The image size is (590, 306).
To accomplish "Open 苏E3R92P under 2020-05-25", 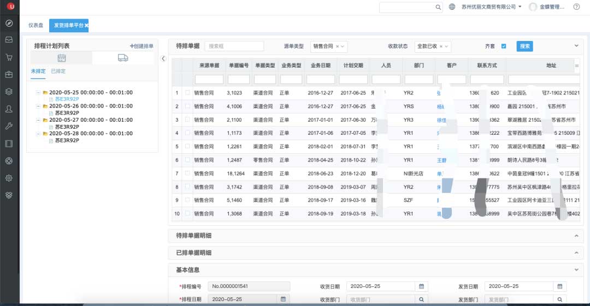I will pos(67,99).
